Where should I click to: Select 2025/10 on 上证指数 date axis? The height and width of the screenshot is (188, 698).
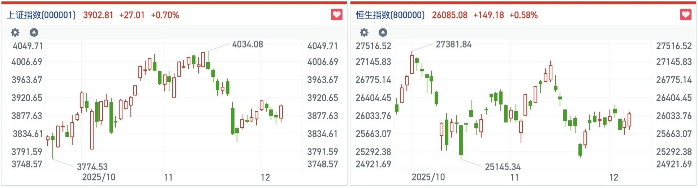coord(99,177)
